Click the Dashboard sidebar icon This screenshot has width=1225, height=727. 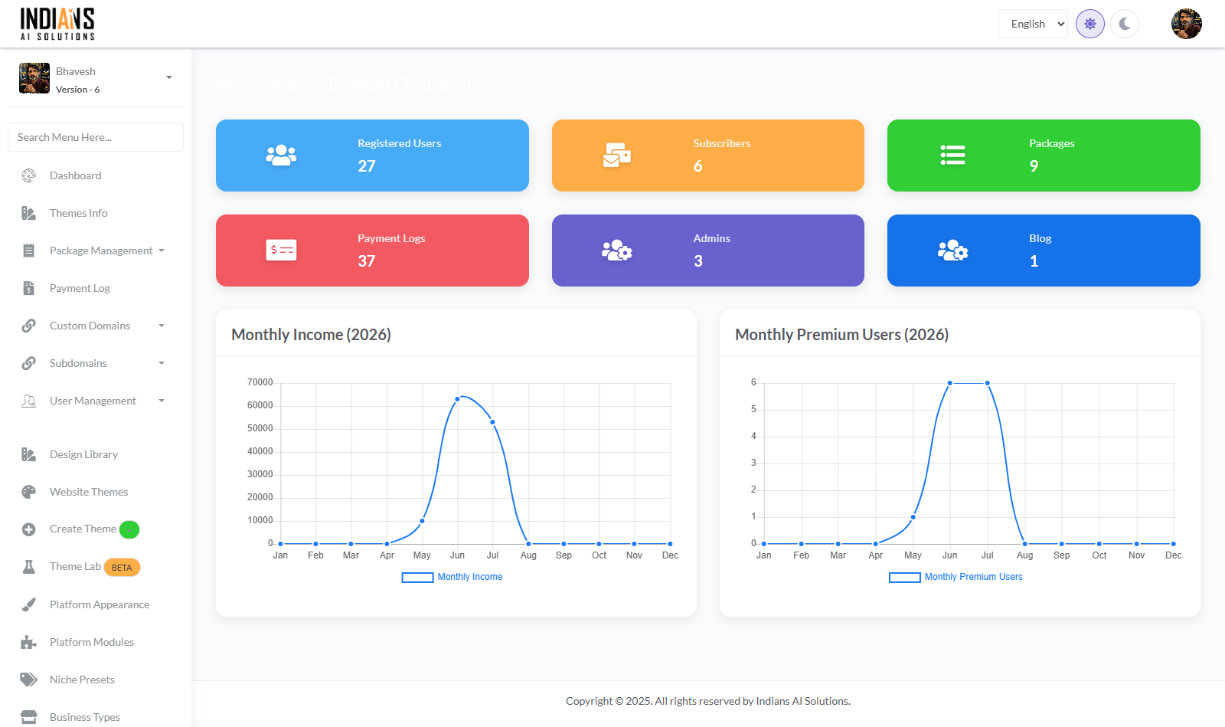coord(28,175)
